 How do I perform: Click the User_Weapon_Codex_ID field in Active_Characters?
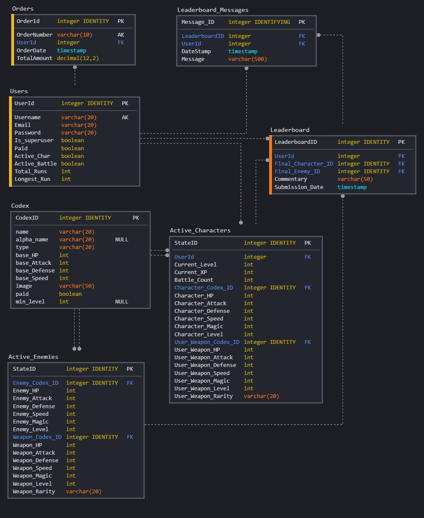tap(207, 342)
